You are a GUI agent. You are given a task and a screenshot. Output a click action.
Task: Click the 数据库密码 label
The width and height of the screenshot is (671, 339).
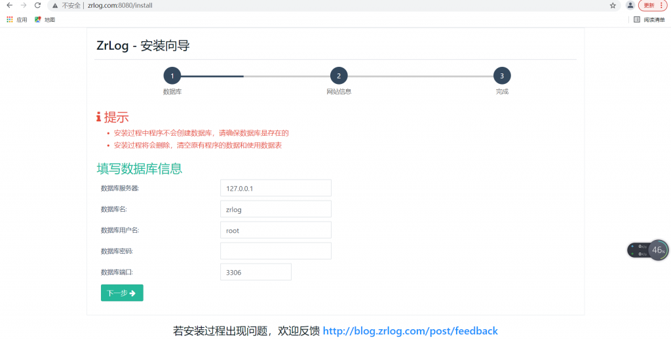117,251
